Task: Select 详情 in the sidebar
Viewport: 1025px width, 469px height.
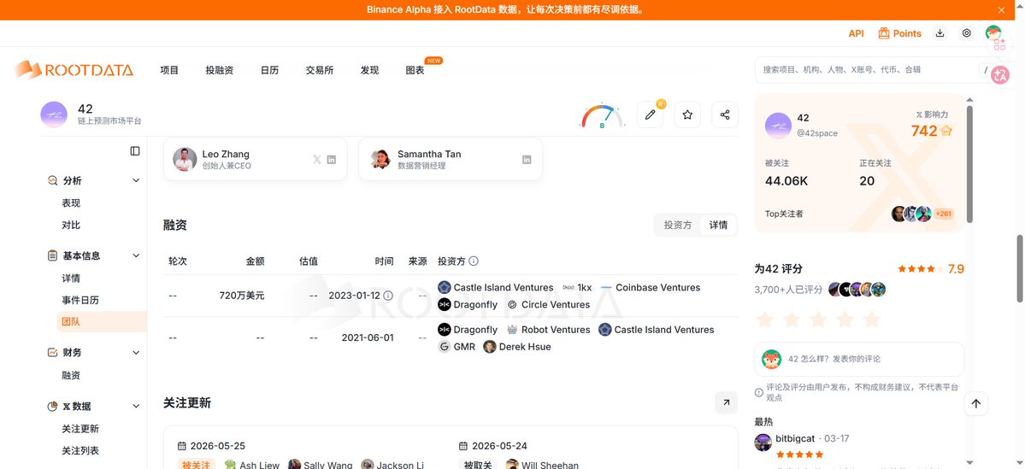Action: click(x=71, y=278)
